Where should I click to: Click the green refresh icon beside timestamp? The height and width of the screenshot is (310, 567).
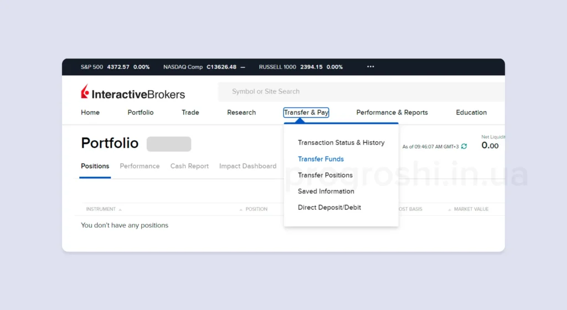pyautogui.click(x=464, y=146)
